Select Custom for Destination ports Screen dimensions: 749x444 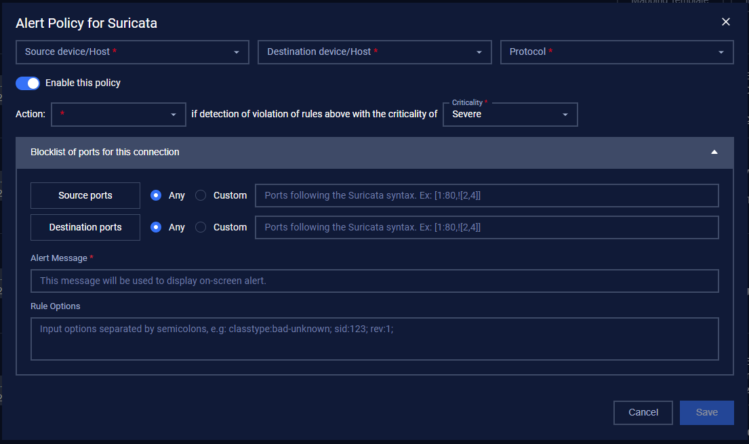(201, 228)
